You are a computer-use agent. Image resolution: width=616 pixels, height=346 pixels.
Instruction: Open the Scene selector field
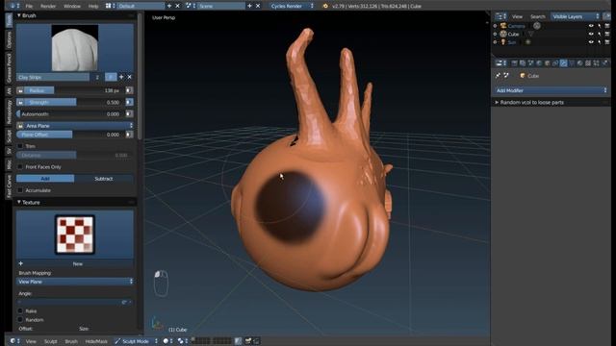tap(220, 7)
